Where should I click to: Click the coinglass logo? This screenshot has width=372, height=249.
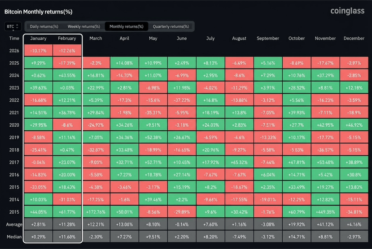click(x=347, y=11)
